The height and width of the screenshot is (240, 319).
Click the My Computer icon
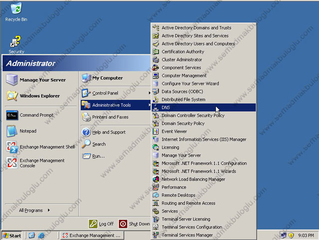pyautogui.click(x=86, y=78)
